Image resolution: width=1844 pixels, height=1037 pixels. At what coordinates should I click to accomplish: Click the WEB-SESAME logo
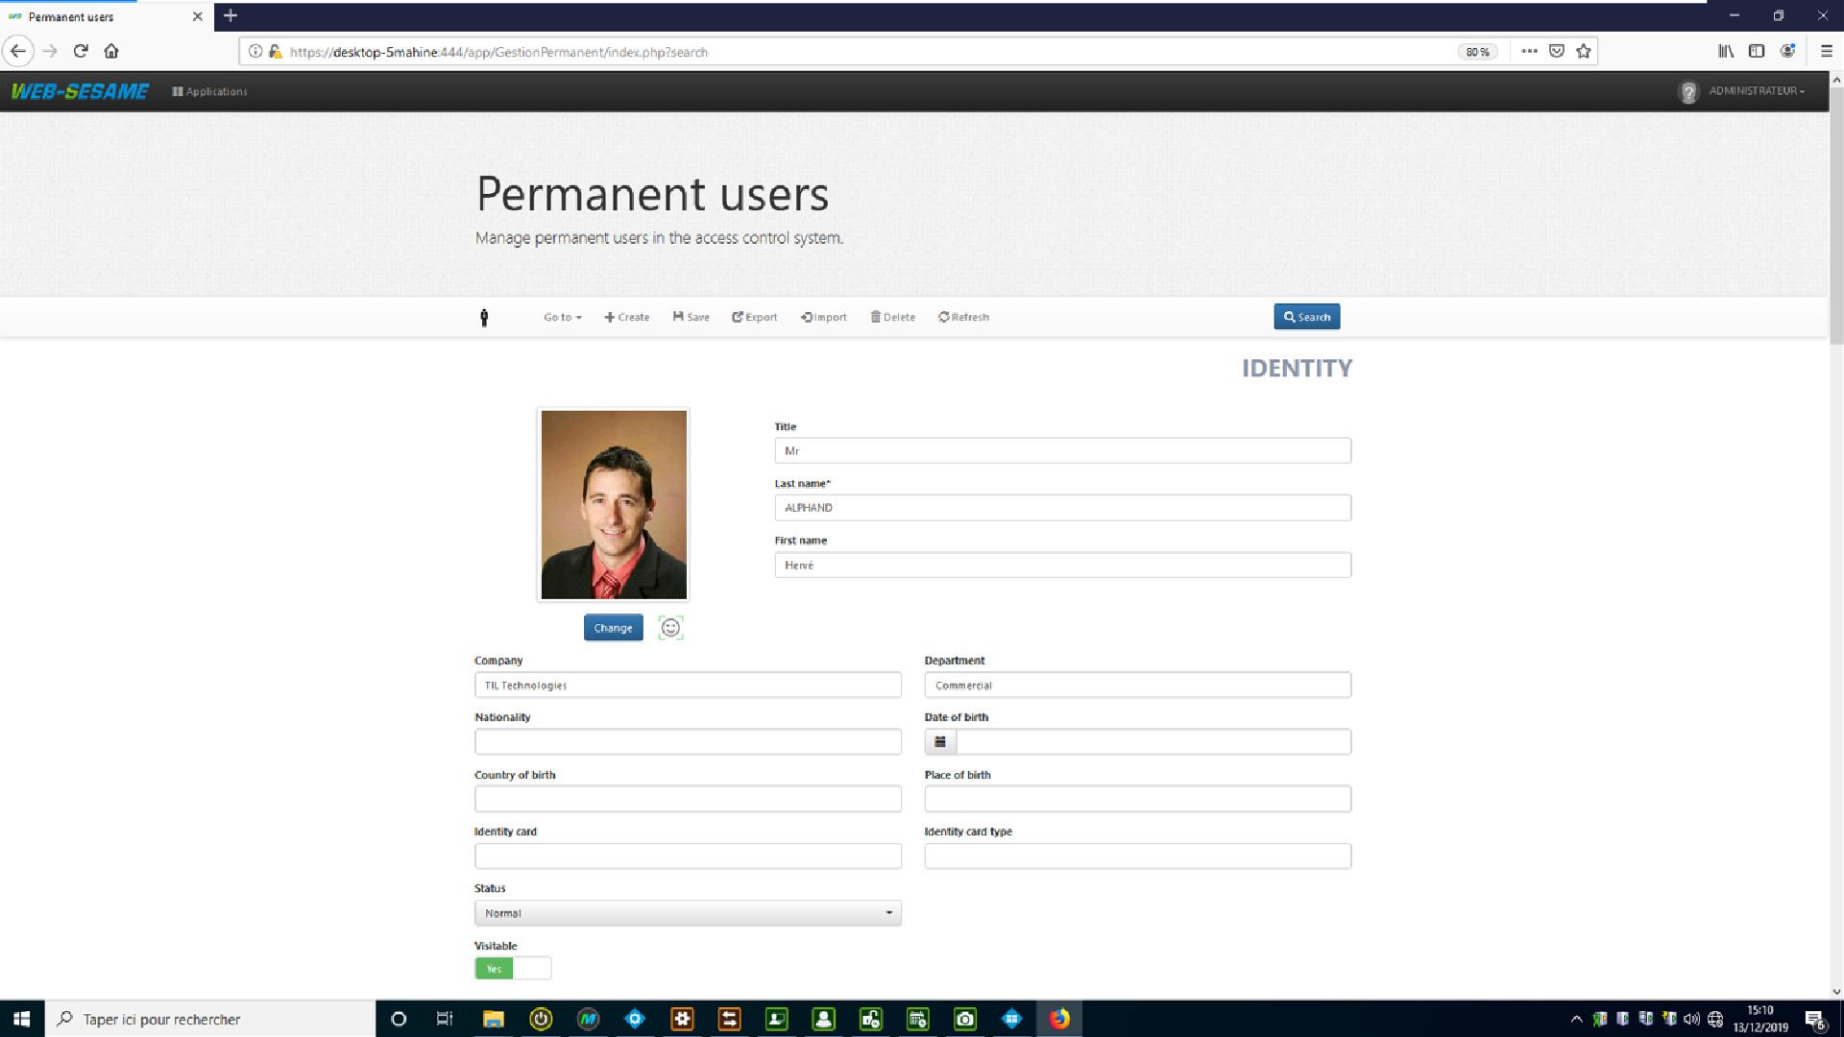pyautogui.click(x=80, y=91)
